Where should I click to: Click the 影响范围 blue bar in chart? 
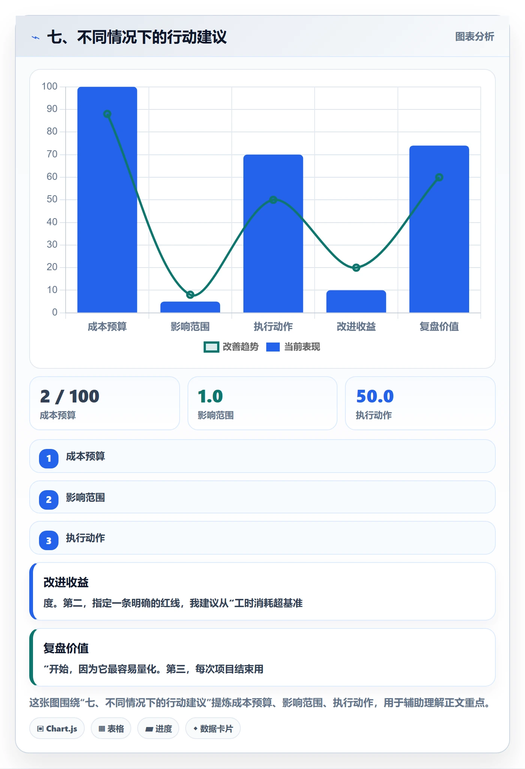point(190,307)
